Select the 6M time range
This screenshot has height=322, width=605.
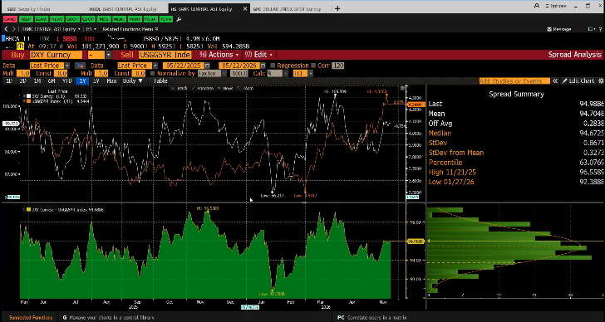52,80
